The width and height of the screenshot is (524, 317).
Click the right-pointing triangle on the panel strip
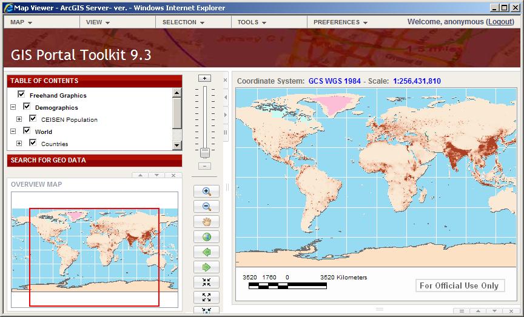pyautogui.click(x=226, y=115)
